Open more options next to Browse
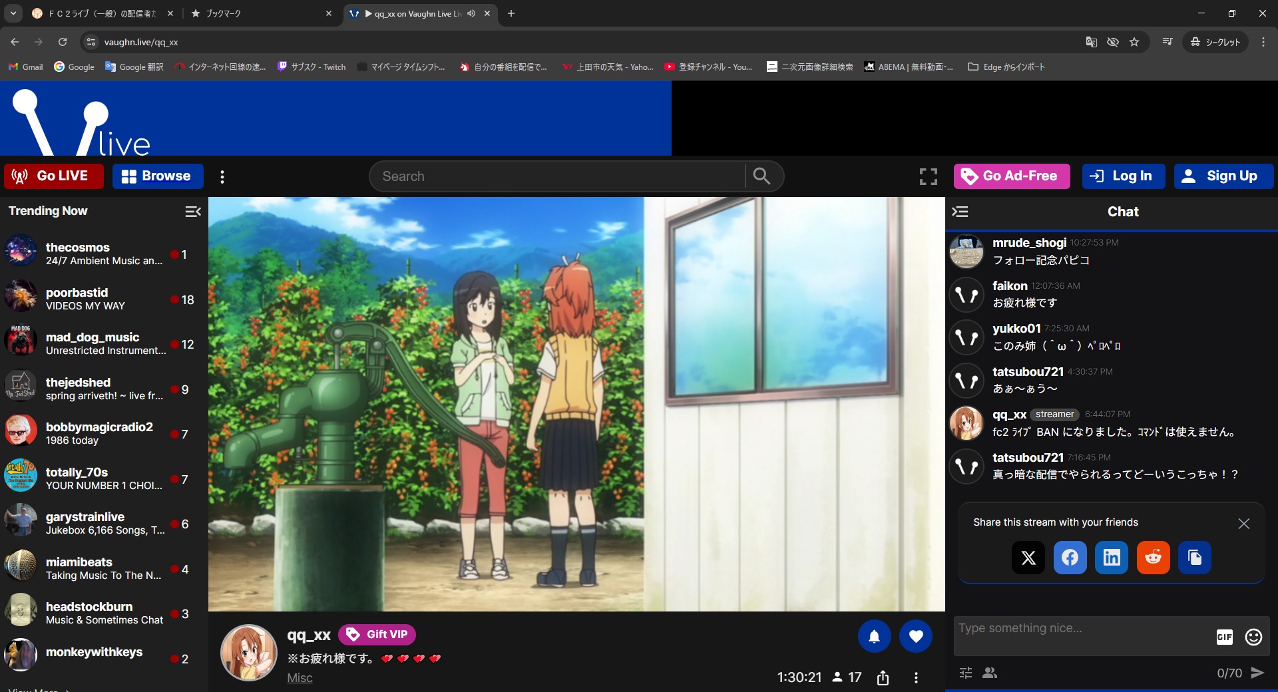 click(222, 176)
